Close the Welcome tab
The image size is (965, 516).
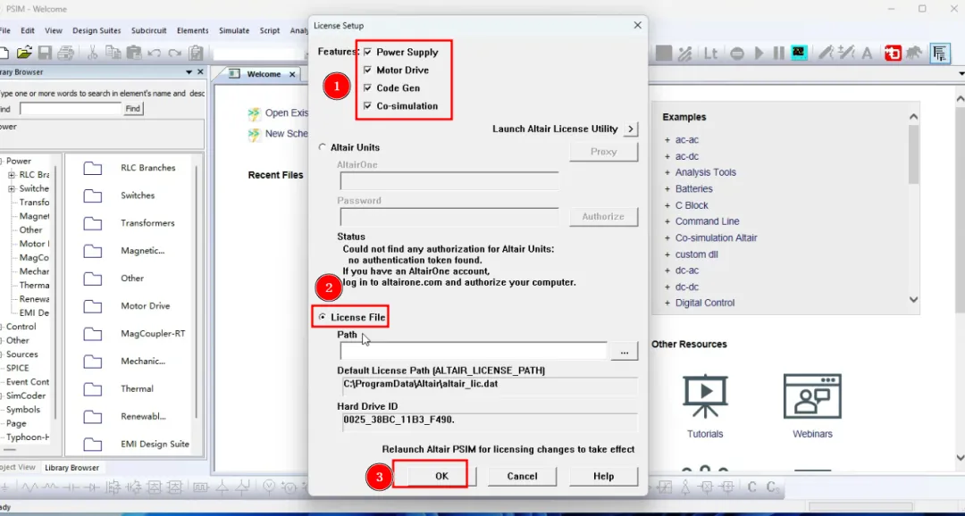(x=292, y=74)
